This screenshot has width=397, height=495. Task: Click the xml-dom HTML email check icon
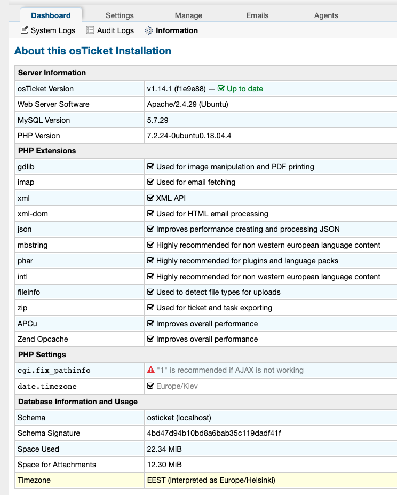click(150, 214)
